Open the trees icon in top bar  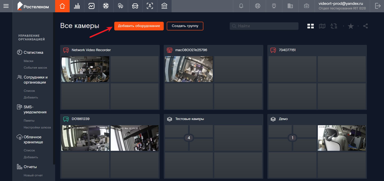point(120,6)
